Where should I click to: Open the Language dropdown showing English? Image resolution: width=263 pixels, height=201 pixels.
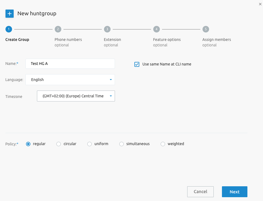(70, 80)
